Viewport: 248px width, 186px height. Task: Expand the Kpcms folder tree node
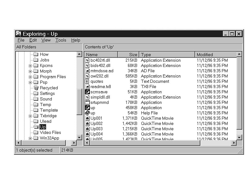coord(30,66)
